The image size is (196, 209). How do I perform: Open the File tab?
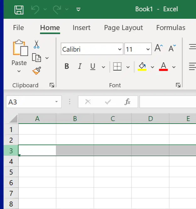coord(19,28)
